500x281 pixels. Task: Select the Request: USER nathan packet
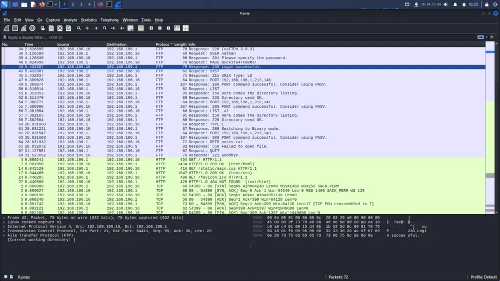(x=243, y=53)
